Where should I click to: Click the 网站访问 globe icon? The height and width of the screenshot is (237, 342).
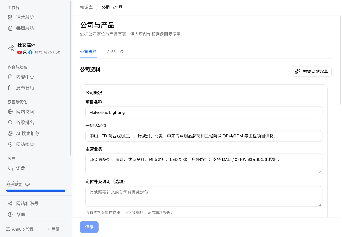(10, 112)
